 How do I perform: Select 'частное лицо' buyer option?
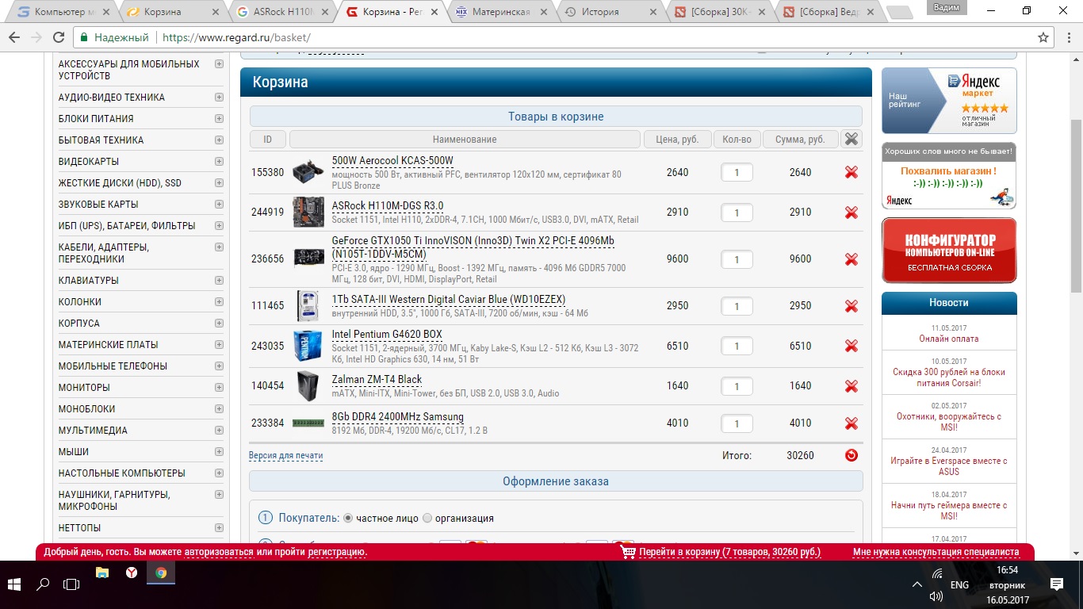[348, 519]
